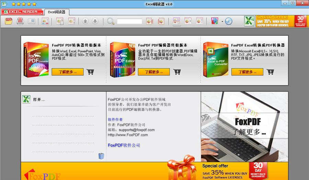Click 了解更多 under FoxPDF PDF编辑器终极版本
This screenshot has height=180, width=309.
coord(154,72)
